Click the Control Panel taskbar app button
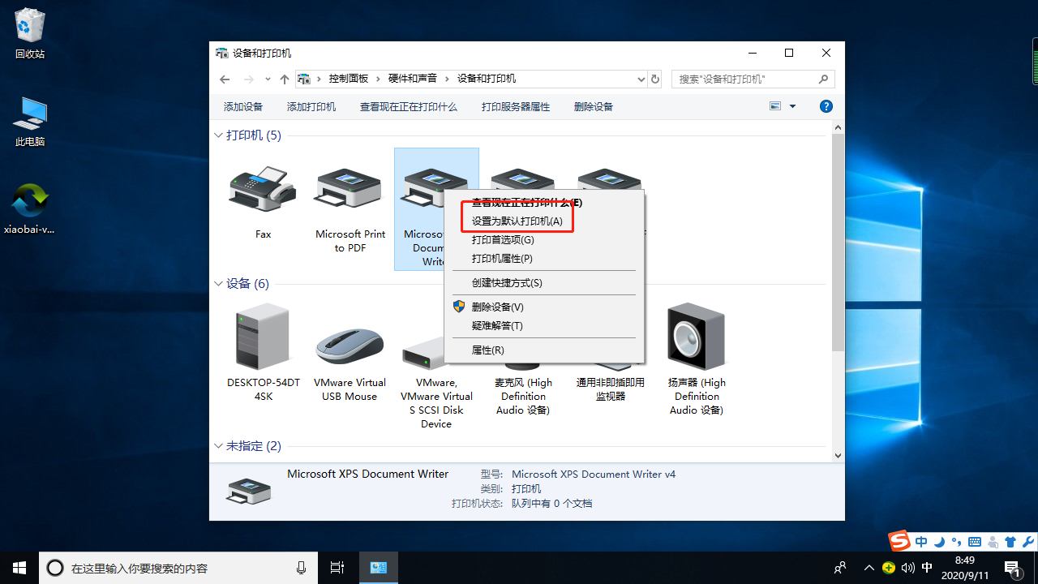This screenshot has height=584, width=1038. pos(378,568)
